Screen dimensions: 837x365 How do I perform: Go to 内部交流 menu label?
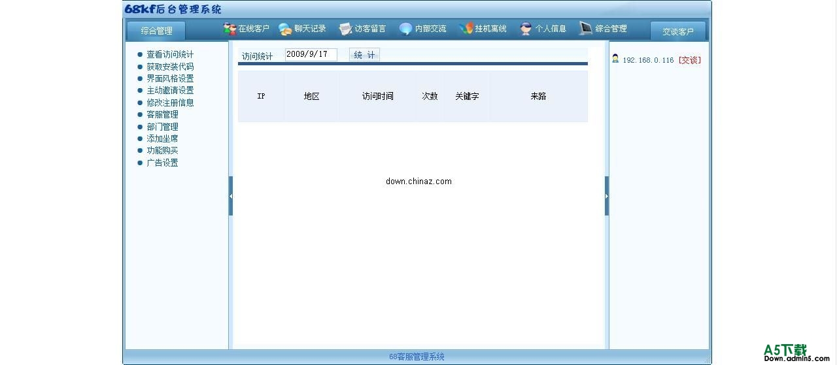[431, 29]
